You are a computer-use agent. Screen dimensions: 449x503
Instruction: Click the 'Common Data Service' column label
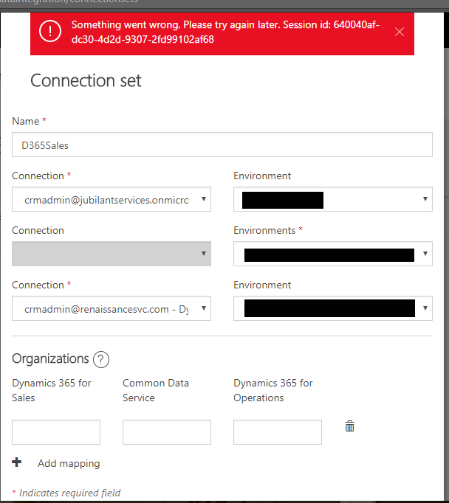[155, 390]
